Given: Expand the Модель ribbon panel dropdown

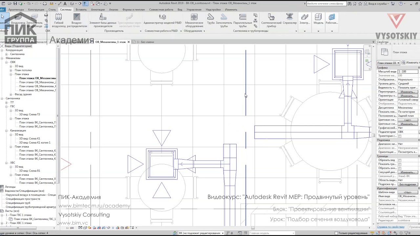Looking at the screenshot, I should point(318,31).
